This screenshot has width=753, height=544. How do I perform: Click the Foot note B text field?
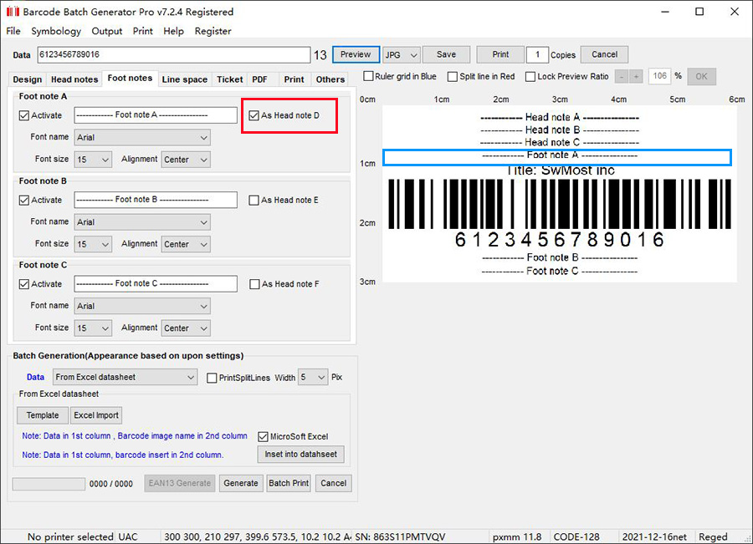(156, 200)
